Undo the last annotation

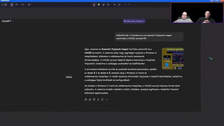(x=125, y=5)
